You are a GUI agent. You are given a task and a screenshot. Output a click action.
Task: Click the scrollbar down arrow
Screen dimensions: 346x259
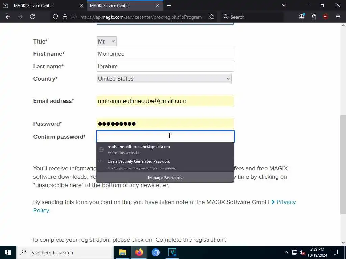click(x=343, y=243)
